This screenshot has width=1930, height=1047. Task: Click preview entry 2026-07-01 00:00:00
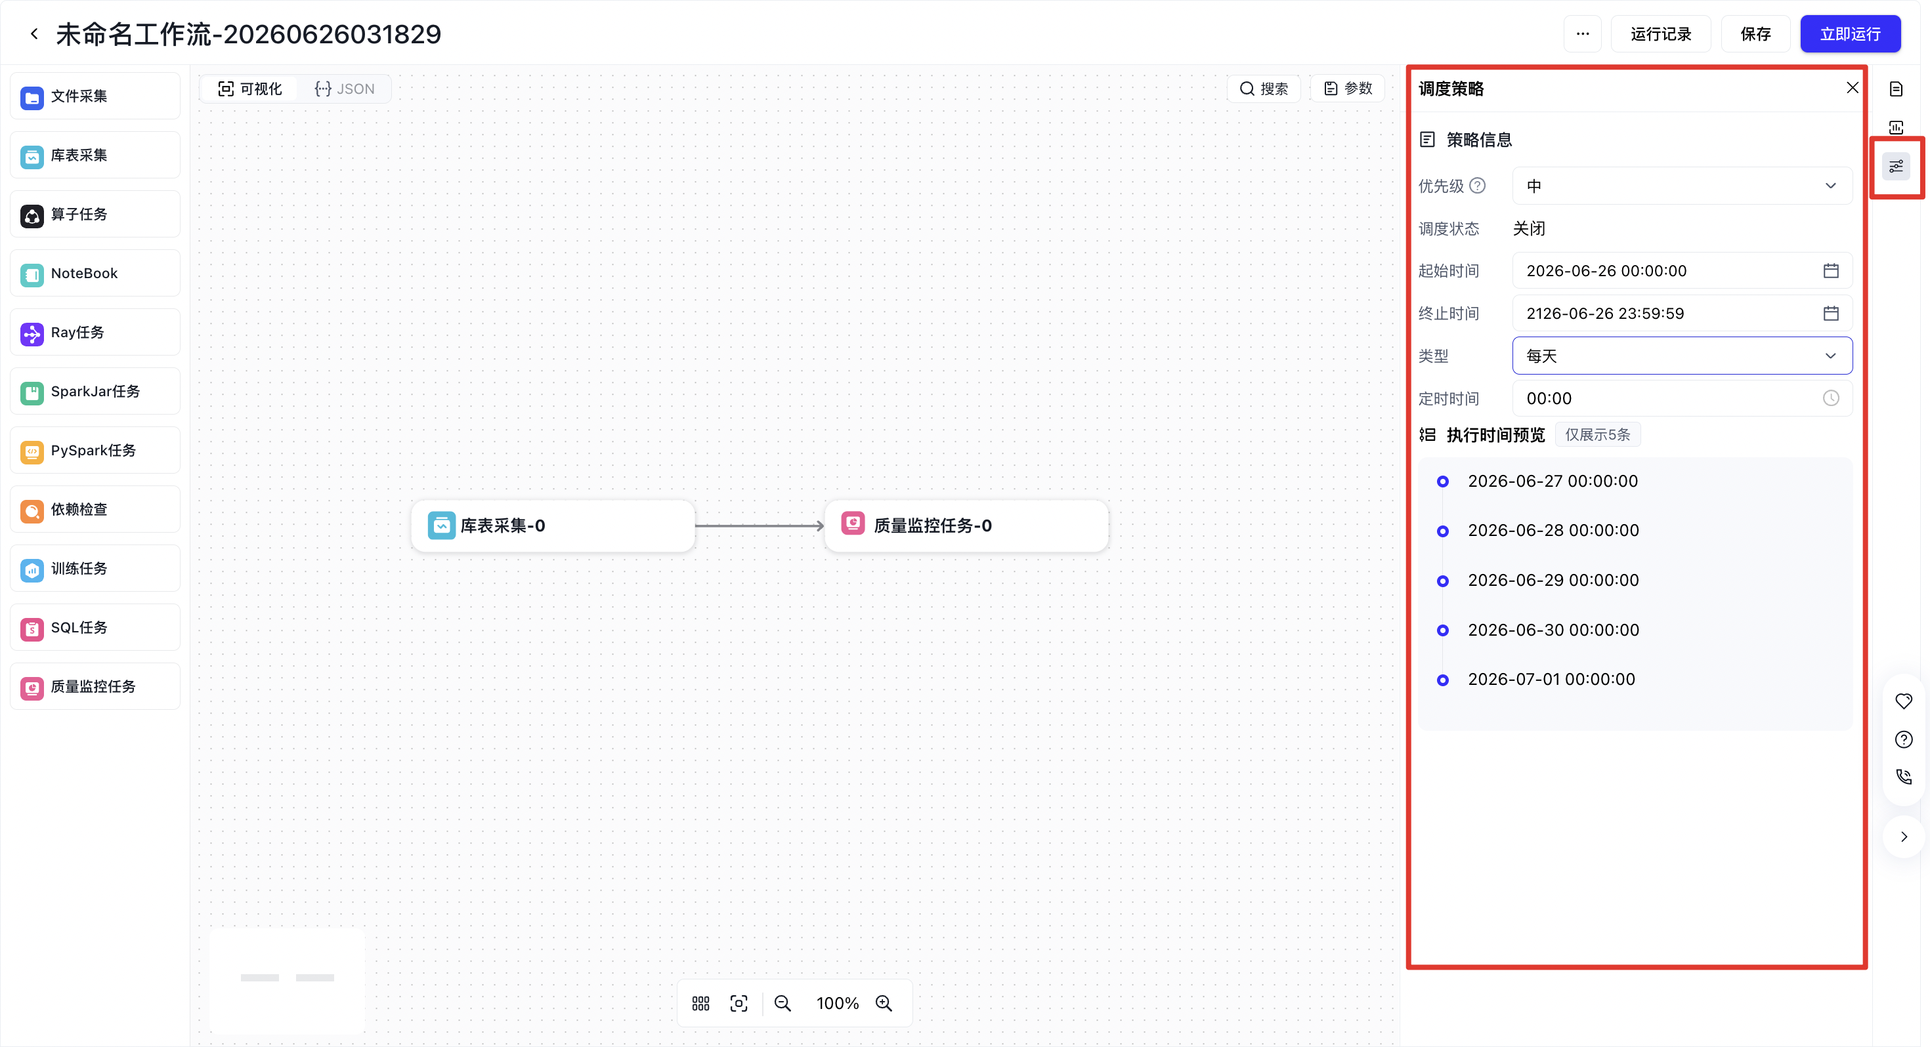pos(1551,680)
